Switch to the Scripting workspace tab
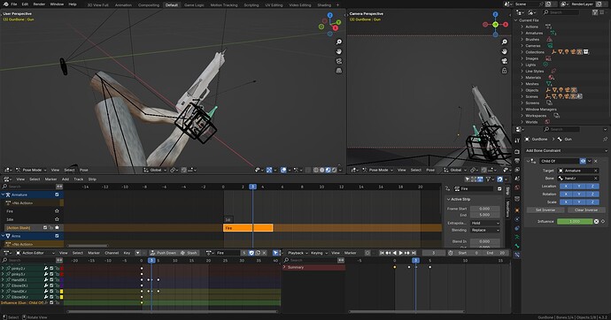Screen dimensions: 611x320 point(251,5)
